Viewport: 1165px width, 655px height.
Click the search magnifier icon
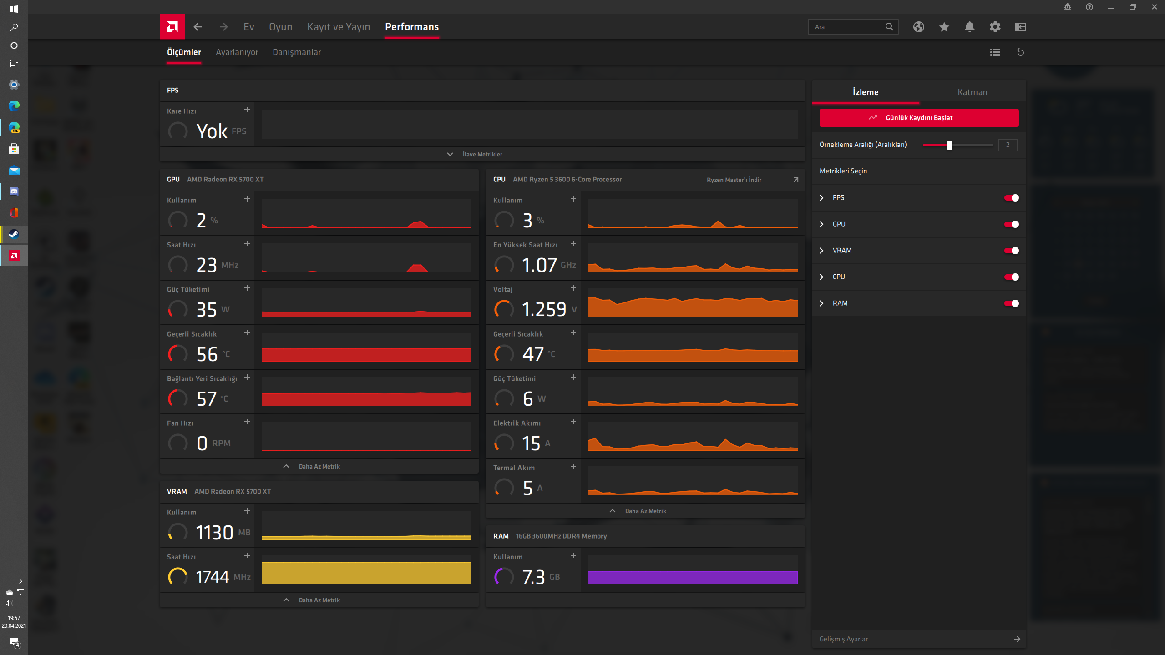889,27
